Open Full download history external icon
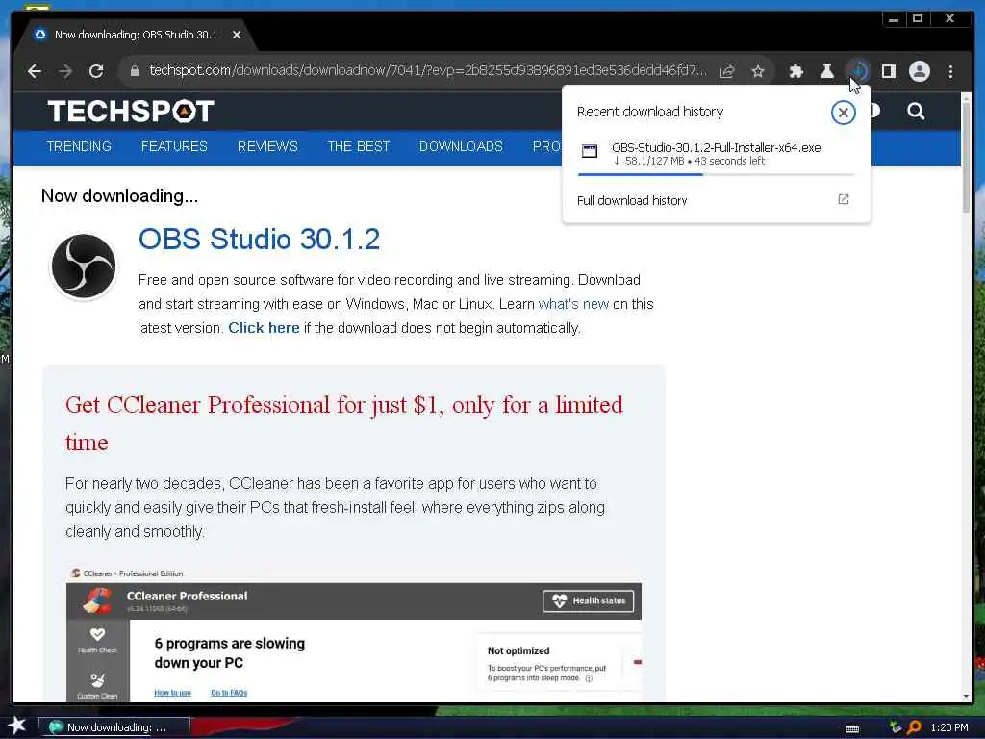 click(843, 199)
